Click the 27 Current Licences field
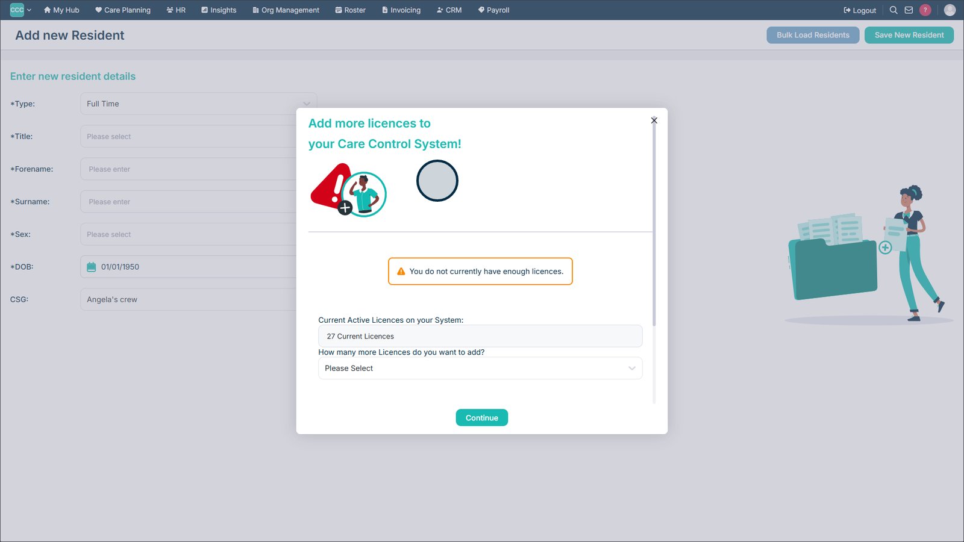This screenshot has width=964, height=542. 480,336
